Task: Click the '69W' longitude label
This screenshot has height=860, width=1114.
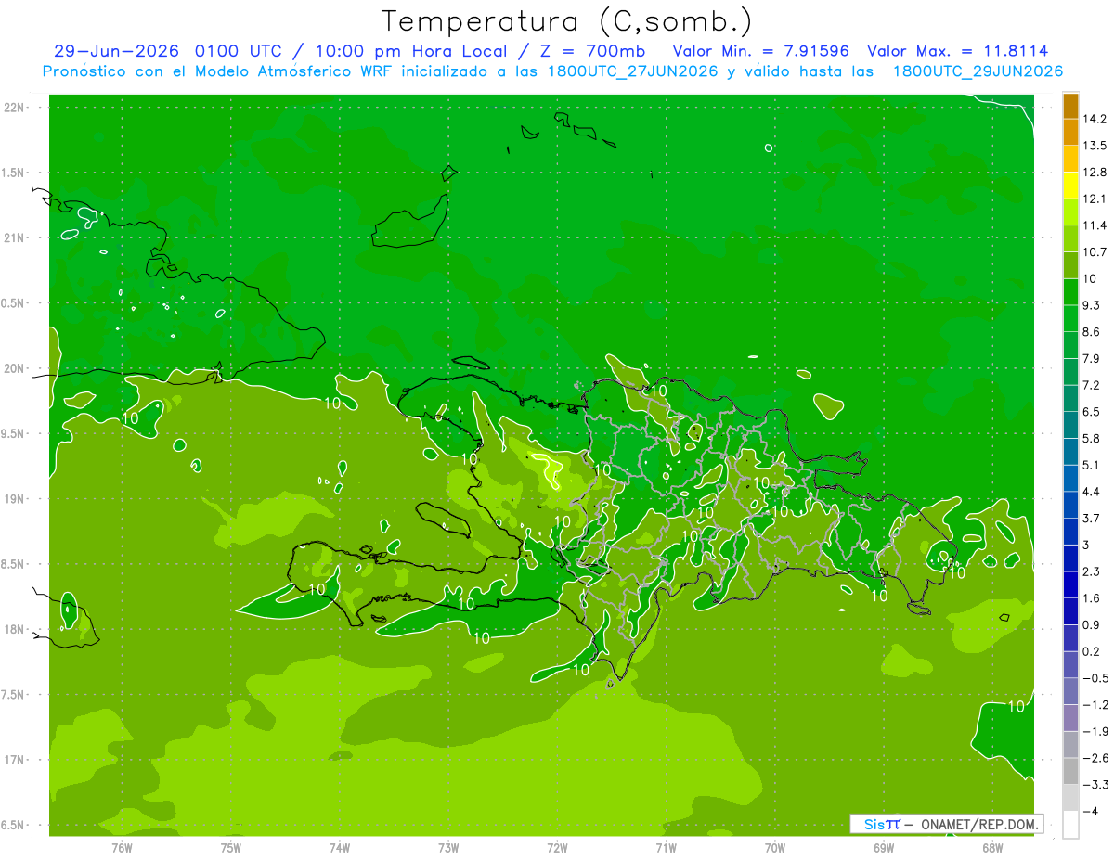Action: [884, 847]
